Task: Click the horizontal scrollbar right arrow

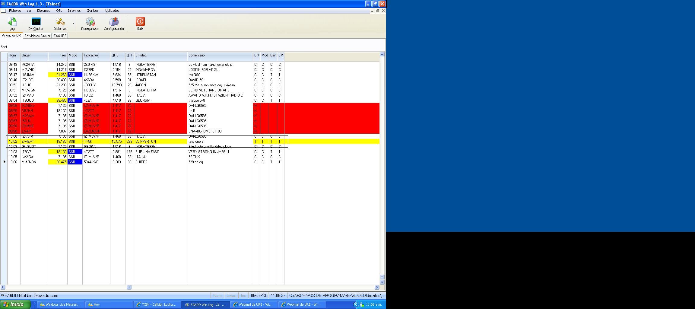Action: tap(377, 287)
